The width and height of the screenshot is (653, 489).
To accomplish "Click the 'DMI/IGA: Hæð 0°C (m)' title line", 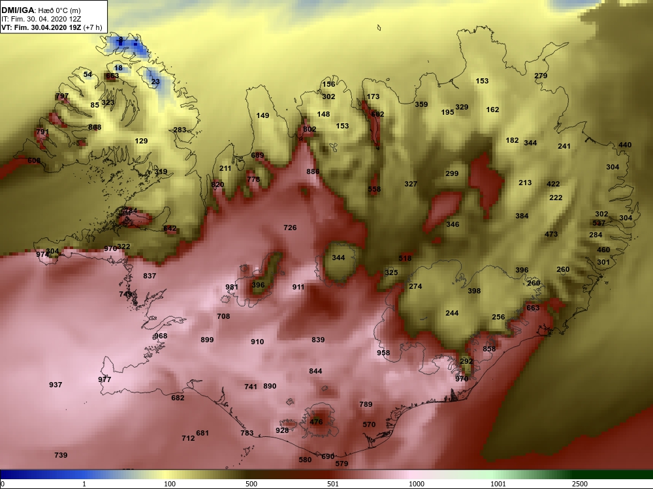I will point(40,10).
